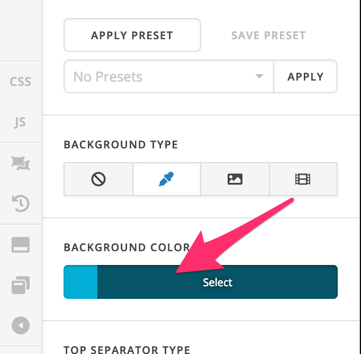Click the Background Color heading
The image size is (361, 354).
(x=127, y=247)
